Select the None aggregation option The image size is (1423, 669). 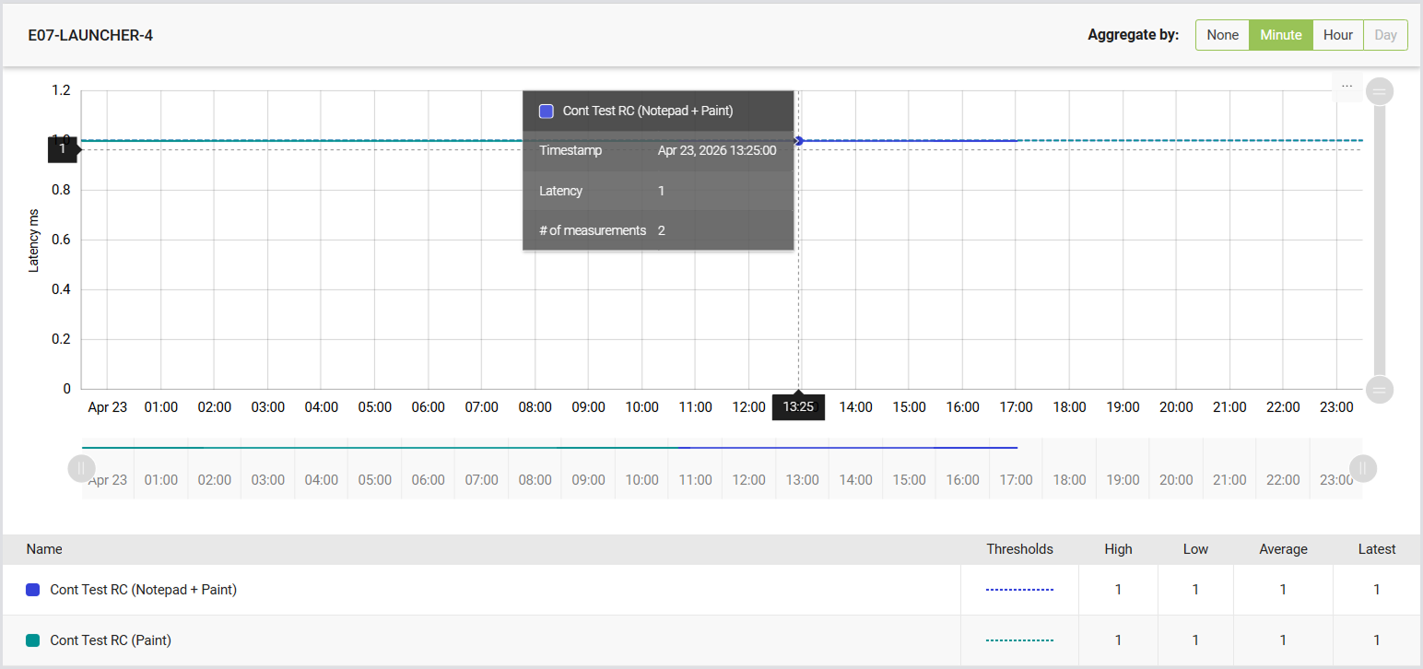click(x=1222, y=35)
